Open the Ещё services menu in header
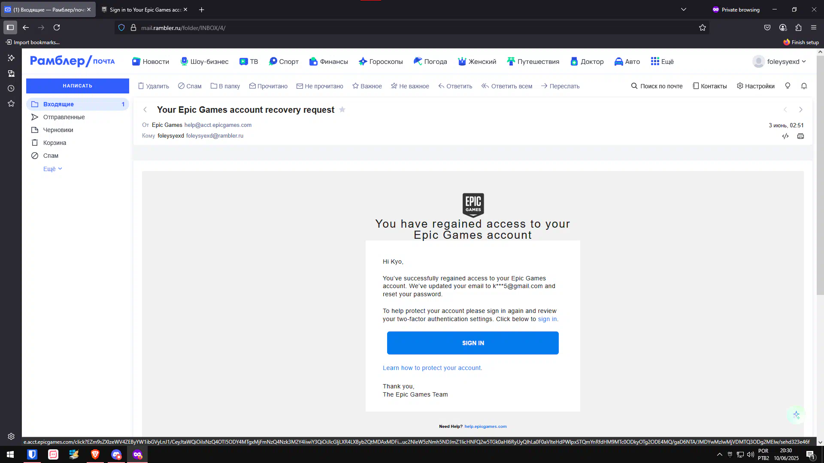 coord(662,62)
